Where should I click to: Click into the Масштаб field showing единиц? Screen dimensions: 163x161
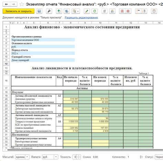click(20, 157)
